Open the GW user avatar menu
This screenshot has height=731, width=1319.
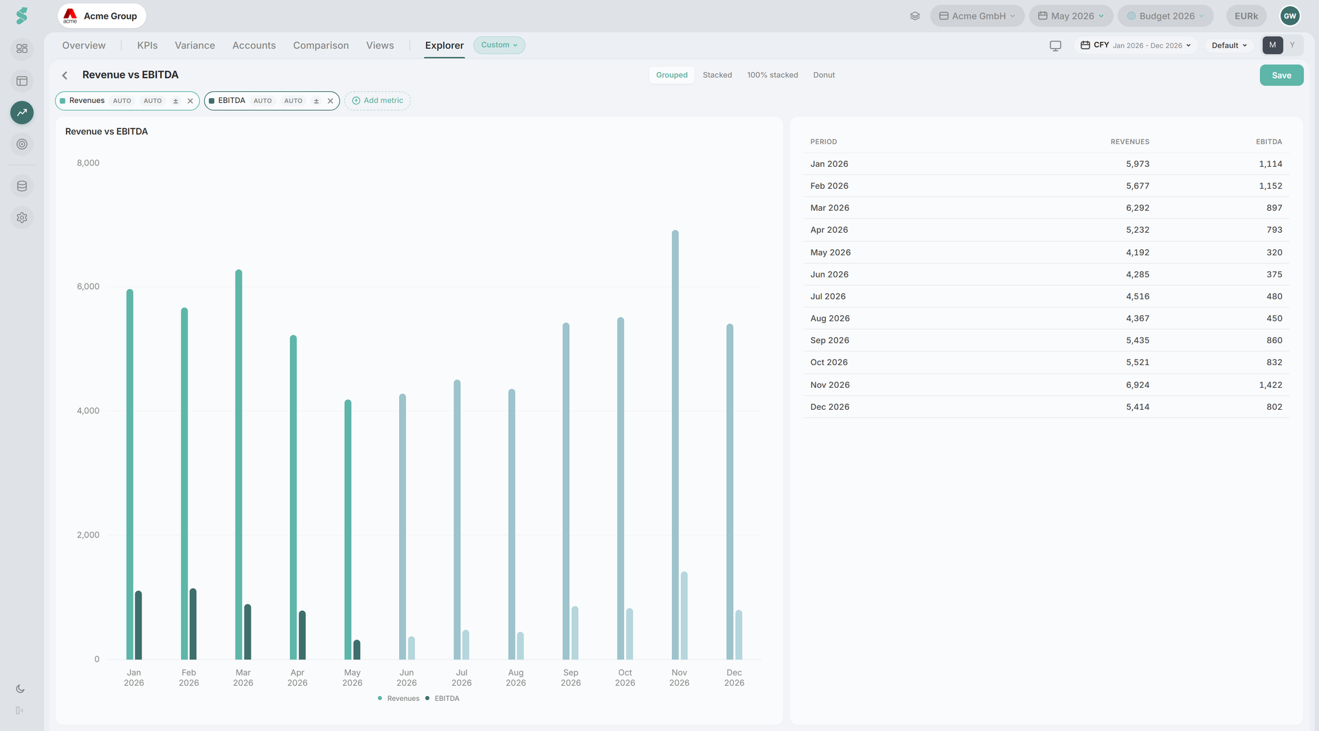[x=1289, y=16]
